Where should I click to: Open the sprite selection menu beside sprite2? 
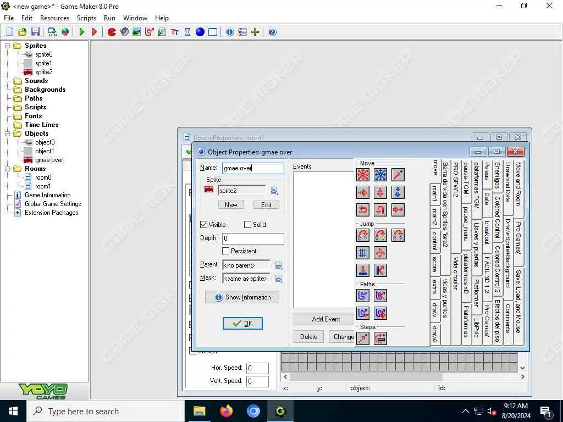[x=275, y=191]
